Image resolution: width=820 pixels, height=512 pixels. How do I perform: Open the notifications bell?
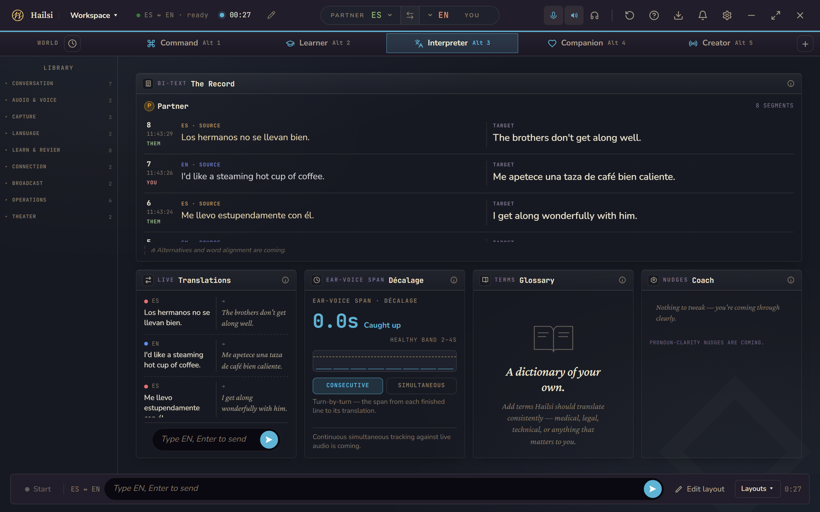click(x=702, y=15)
